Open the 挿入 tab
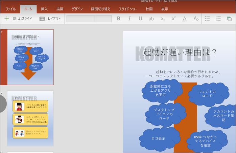Screen dimensions: 236x153 point(44,9)
